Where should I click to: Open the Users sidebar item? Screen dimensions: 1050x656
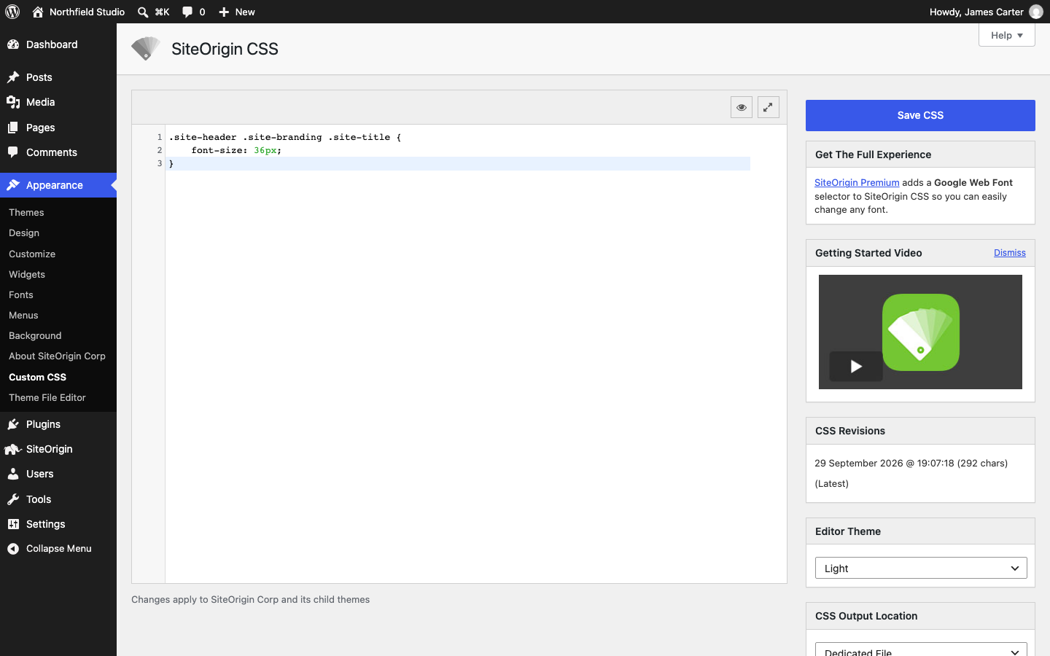(x=58, y=474)
